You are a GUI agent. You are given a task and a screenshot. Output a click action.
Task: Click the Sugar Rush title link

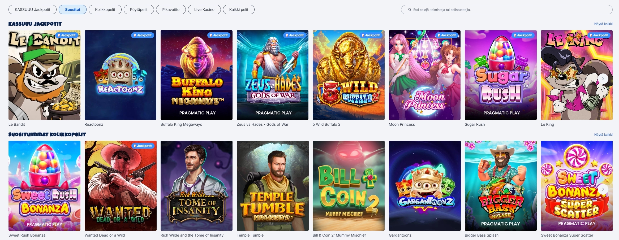tap(475, 124)
